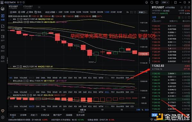Select the 画线 drawing tool
The width and height of the screenshot is (192, 122).
pos(30,12)
